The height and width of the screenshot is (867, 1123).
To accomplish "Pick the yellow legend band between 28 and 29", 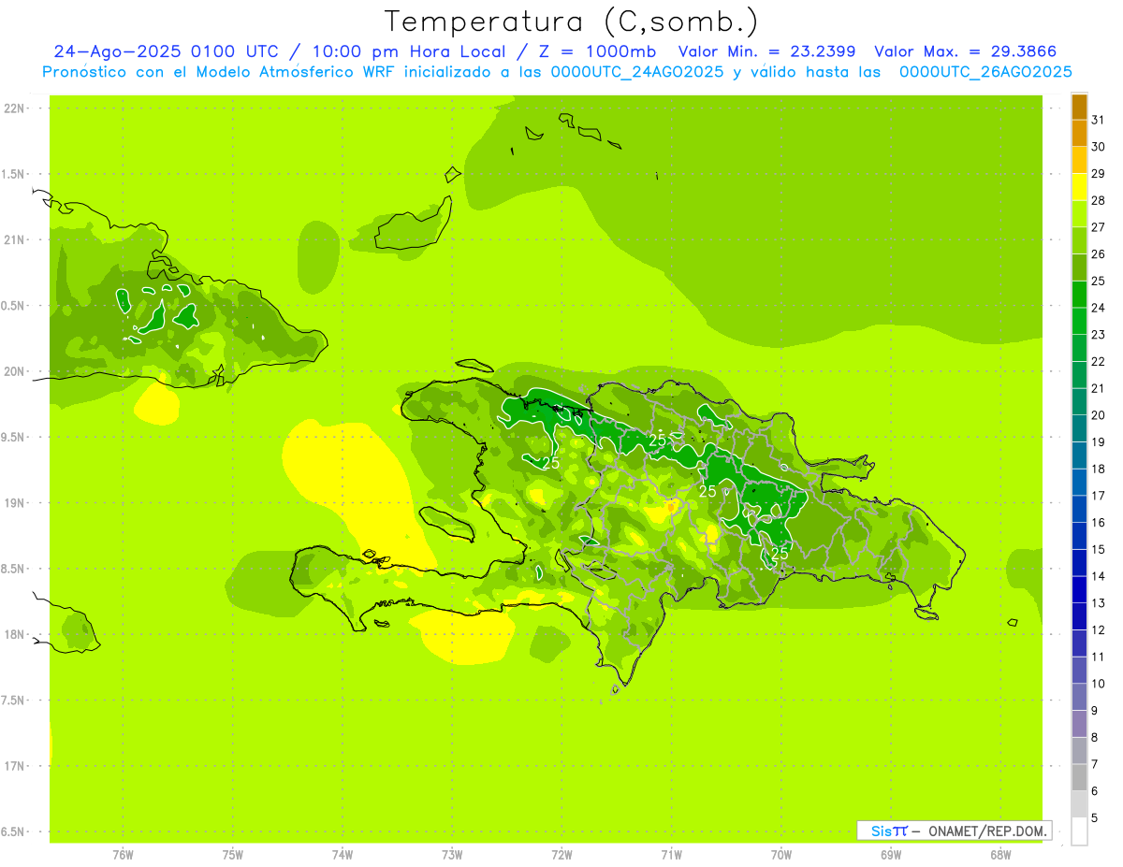I will (x=1079, y=187).
